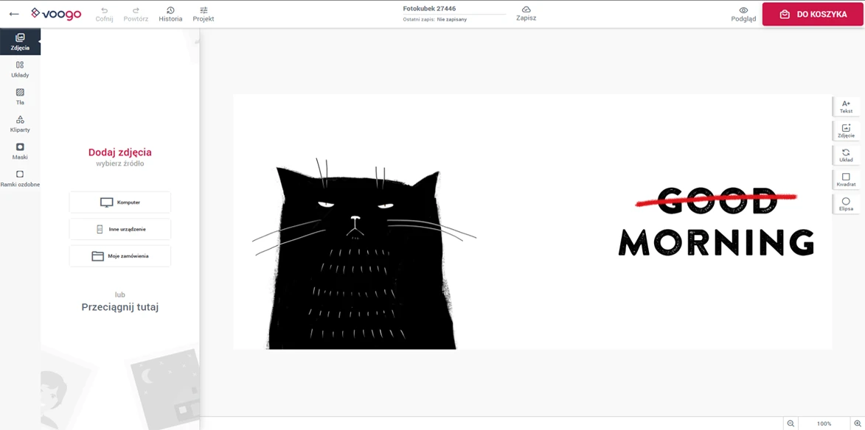Image resolution: width=865 pixels, height=430 pixels.
Task: Insert Elipsa ellipse shape
Action: tap(846, 204)
